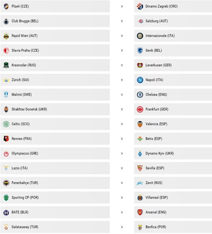
Task: Click the Rennes club logo
Action: click(6, 139)
